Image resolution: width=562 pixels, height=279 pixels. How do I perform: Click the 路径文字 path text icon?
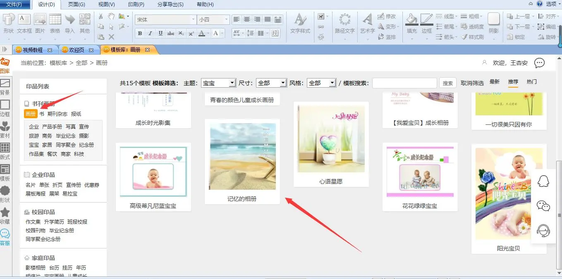(344, 23)
